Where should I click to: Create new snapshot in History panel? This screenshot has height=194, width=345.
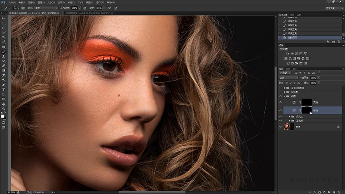pos(333,41)
